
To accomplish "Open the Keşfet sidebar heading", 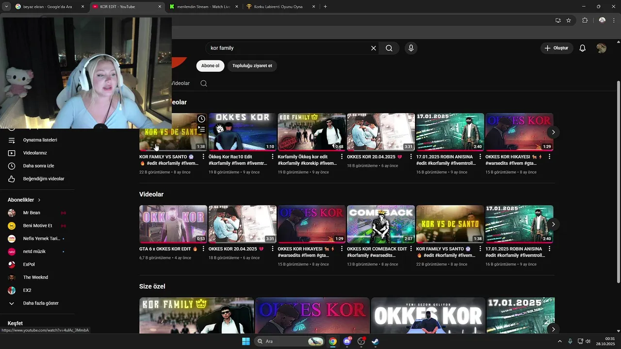I will (x=15, y=323).
